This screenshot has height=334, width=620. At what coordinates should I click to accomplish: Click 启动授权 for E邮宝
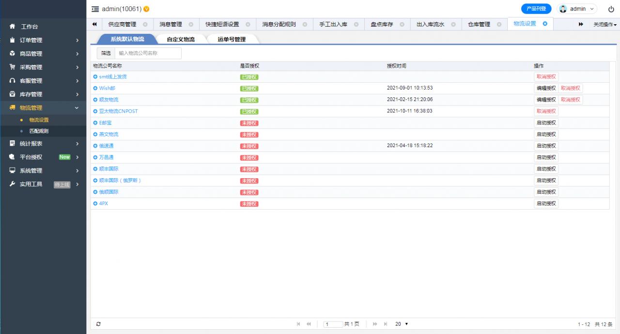click(x=546, y=123)
